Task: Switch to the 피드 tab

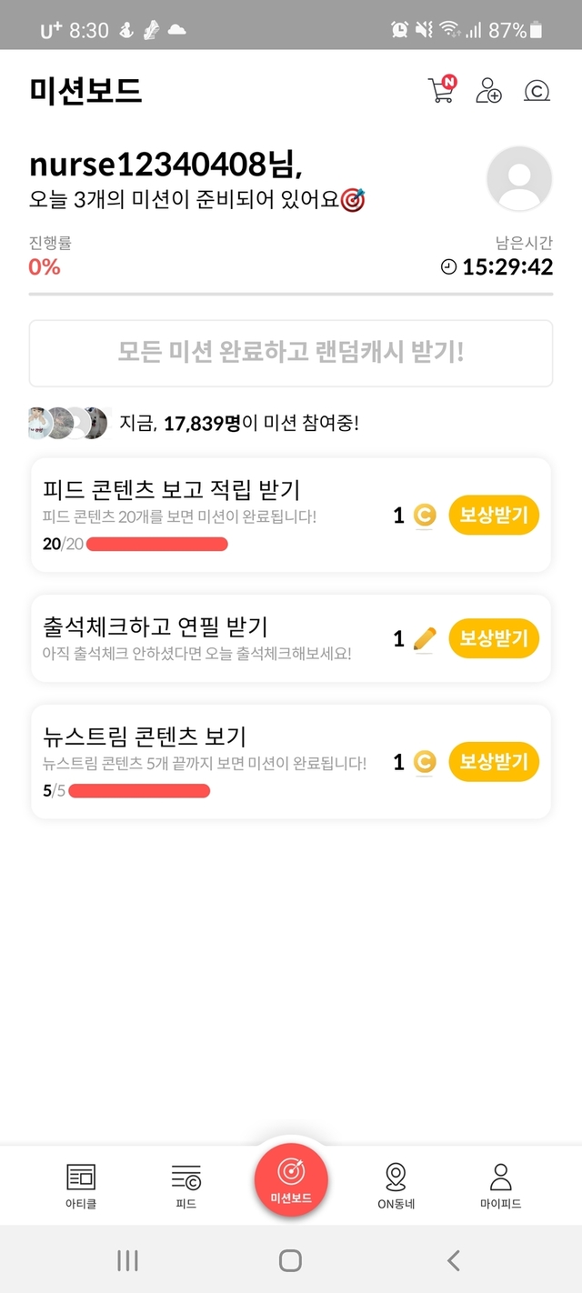Action: (x=186, y=1185)
